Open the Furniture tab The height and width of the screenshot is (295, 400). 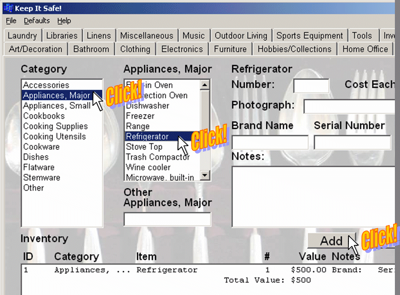230,49
